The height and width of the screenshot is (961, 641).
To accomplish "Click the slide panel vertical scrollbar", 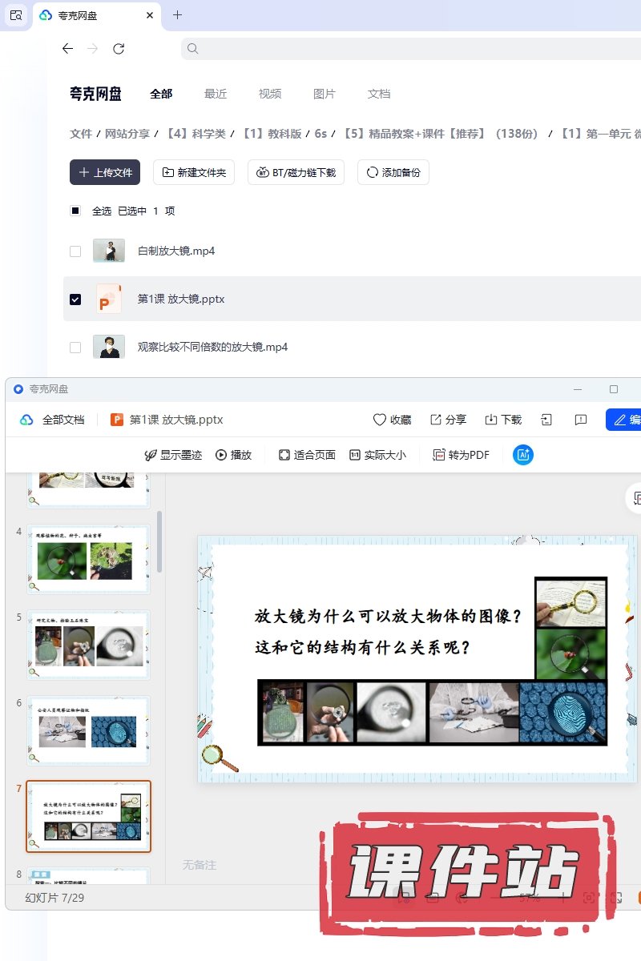I will point(159,541).
